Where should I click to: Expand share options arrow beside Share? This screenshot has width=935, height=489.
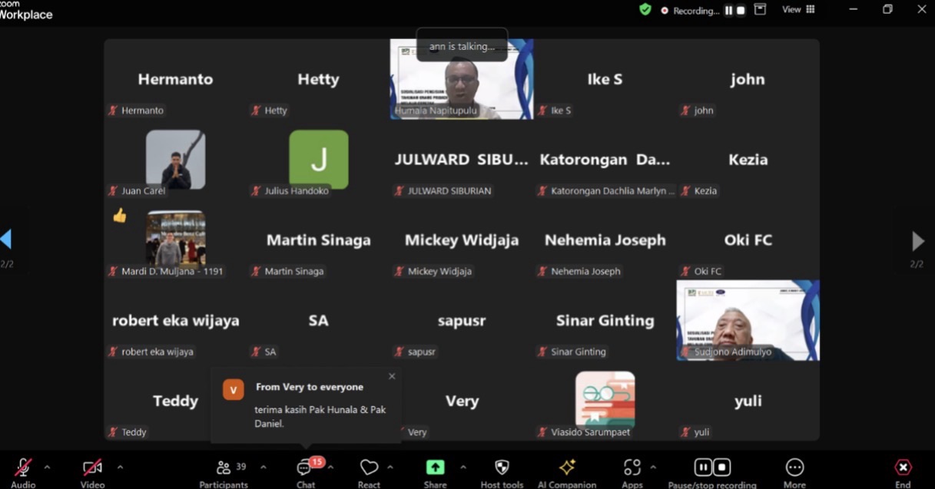click(463, 467)
